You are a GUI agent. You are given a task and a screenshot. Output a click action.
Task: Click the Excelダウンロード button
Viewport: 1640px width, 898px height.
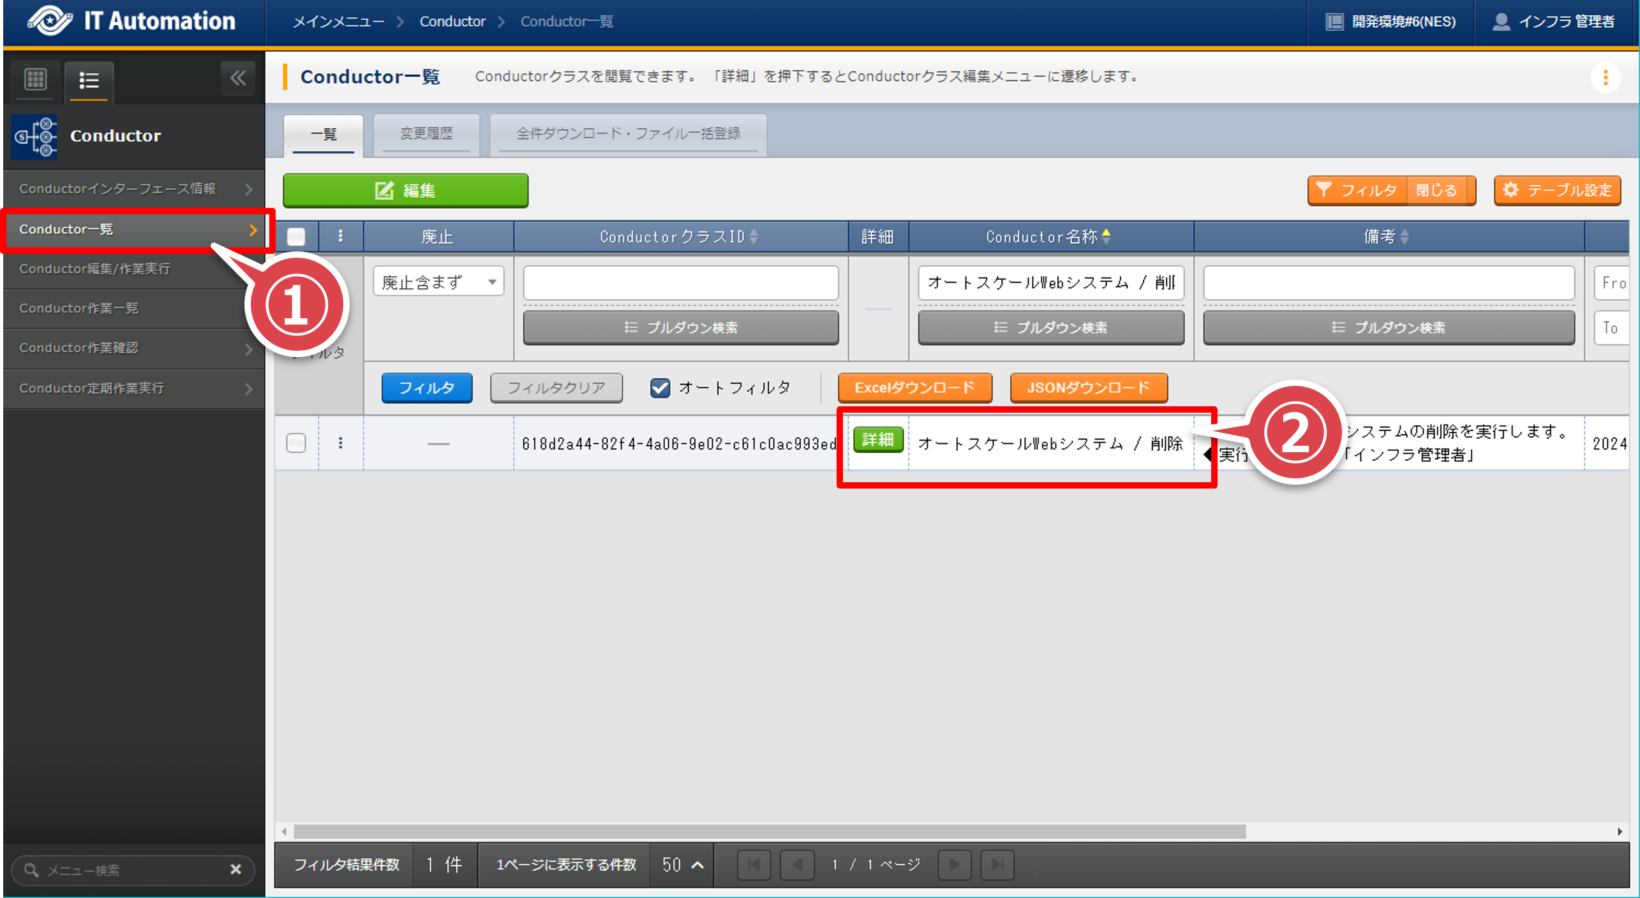914,388
